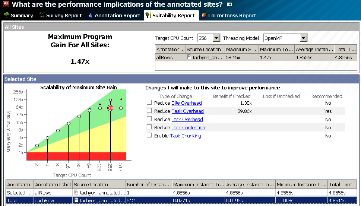Click the Source Location header in top table

(x=205, y=49)
